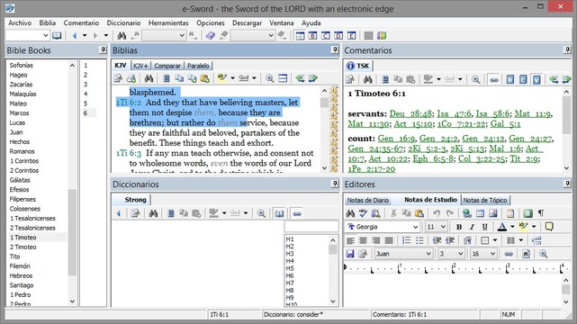Switch to the Notas de Tópico tab
The height and width of the screenshot is (324, 577).
[x=485, y=200]
